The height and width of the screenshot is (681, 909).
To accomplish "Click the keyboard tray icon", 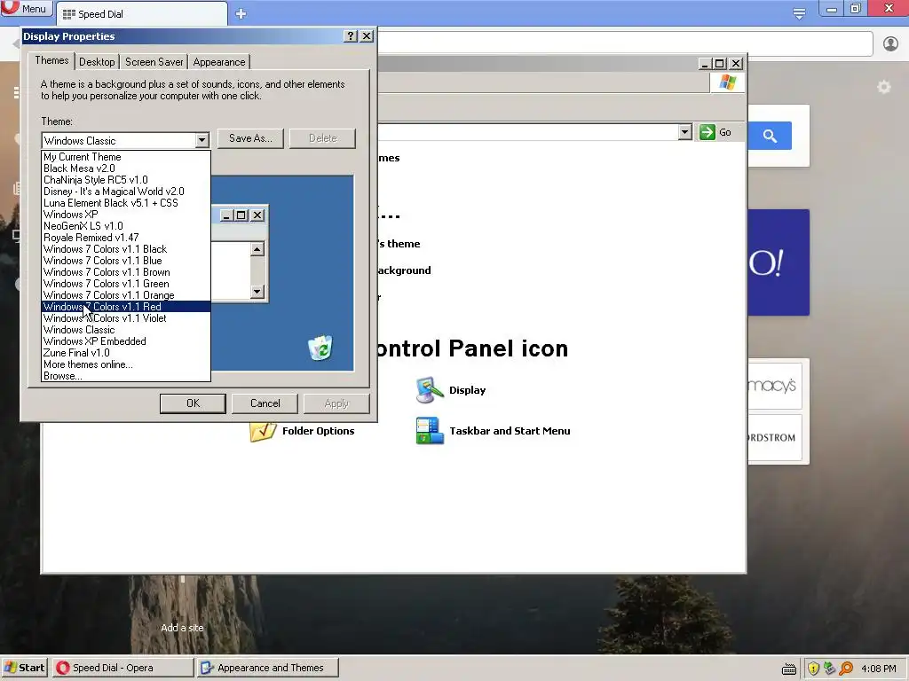I will pos(789,669).
